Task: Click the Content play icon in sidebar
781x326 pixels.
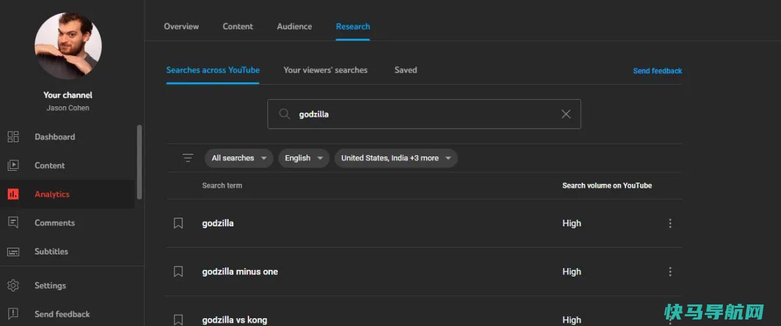Action: (x=14, y=165)
